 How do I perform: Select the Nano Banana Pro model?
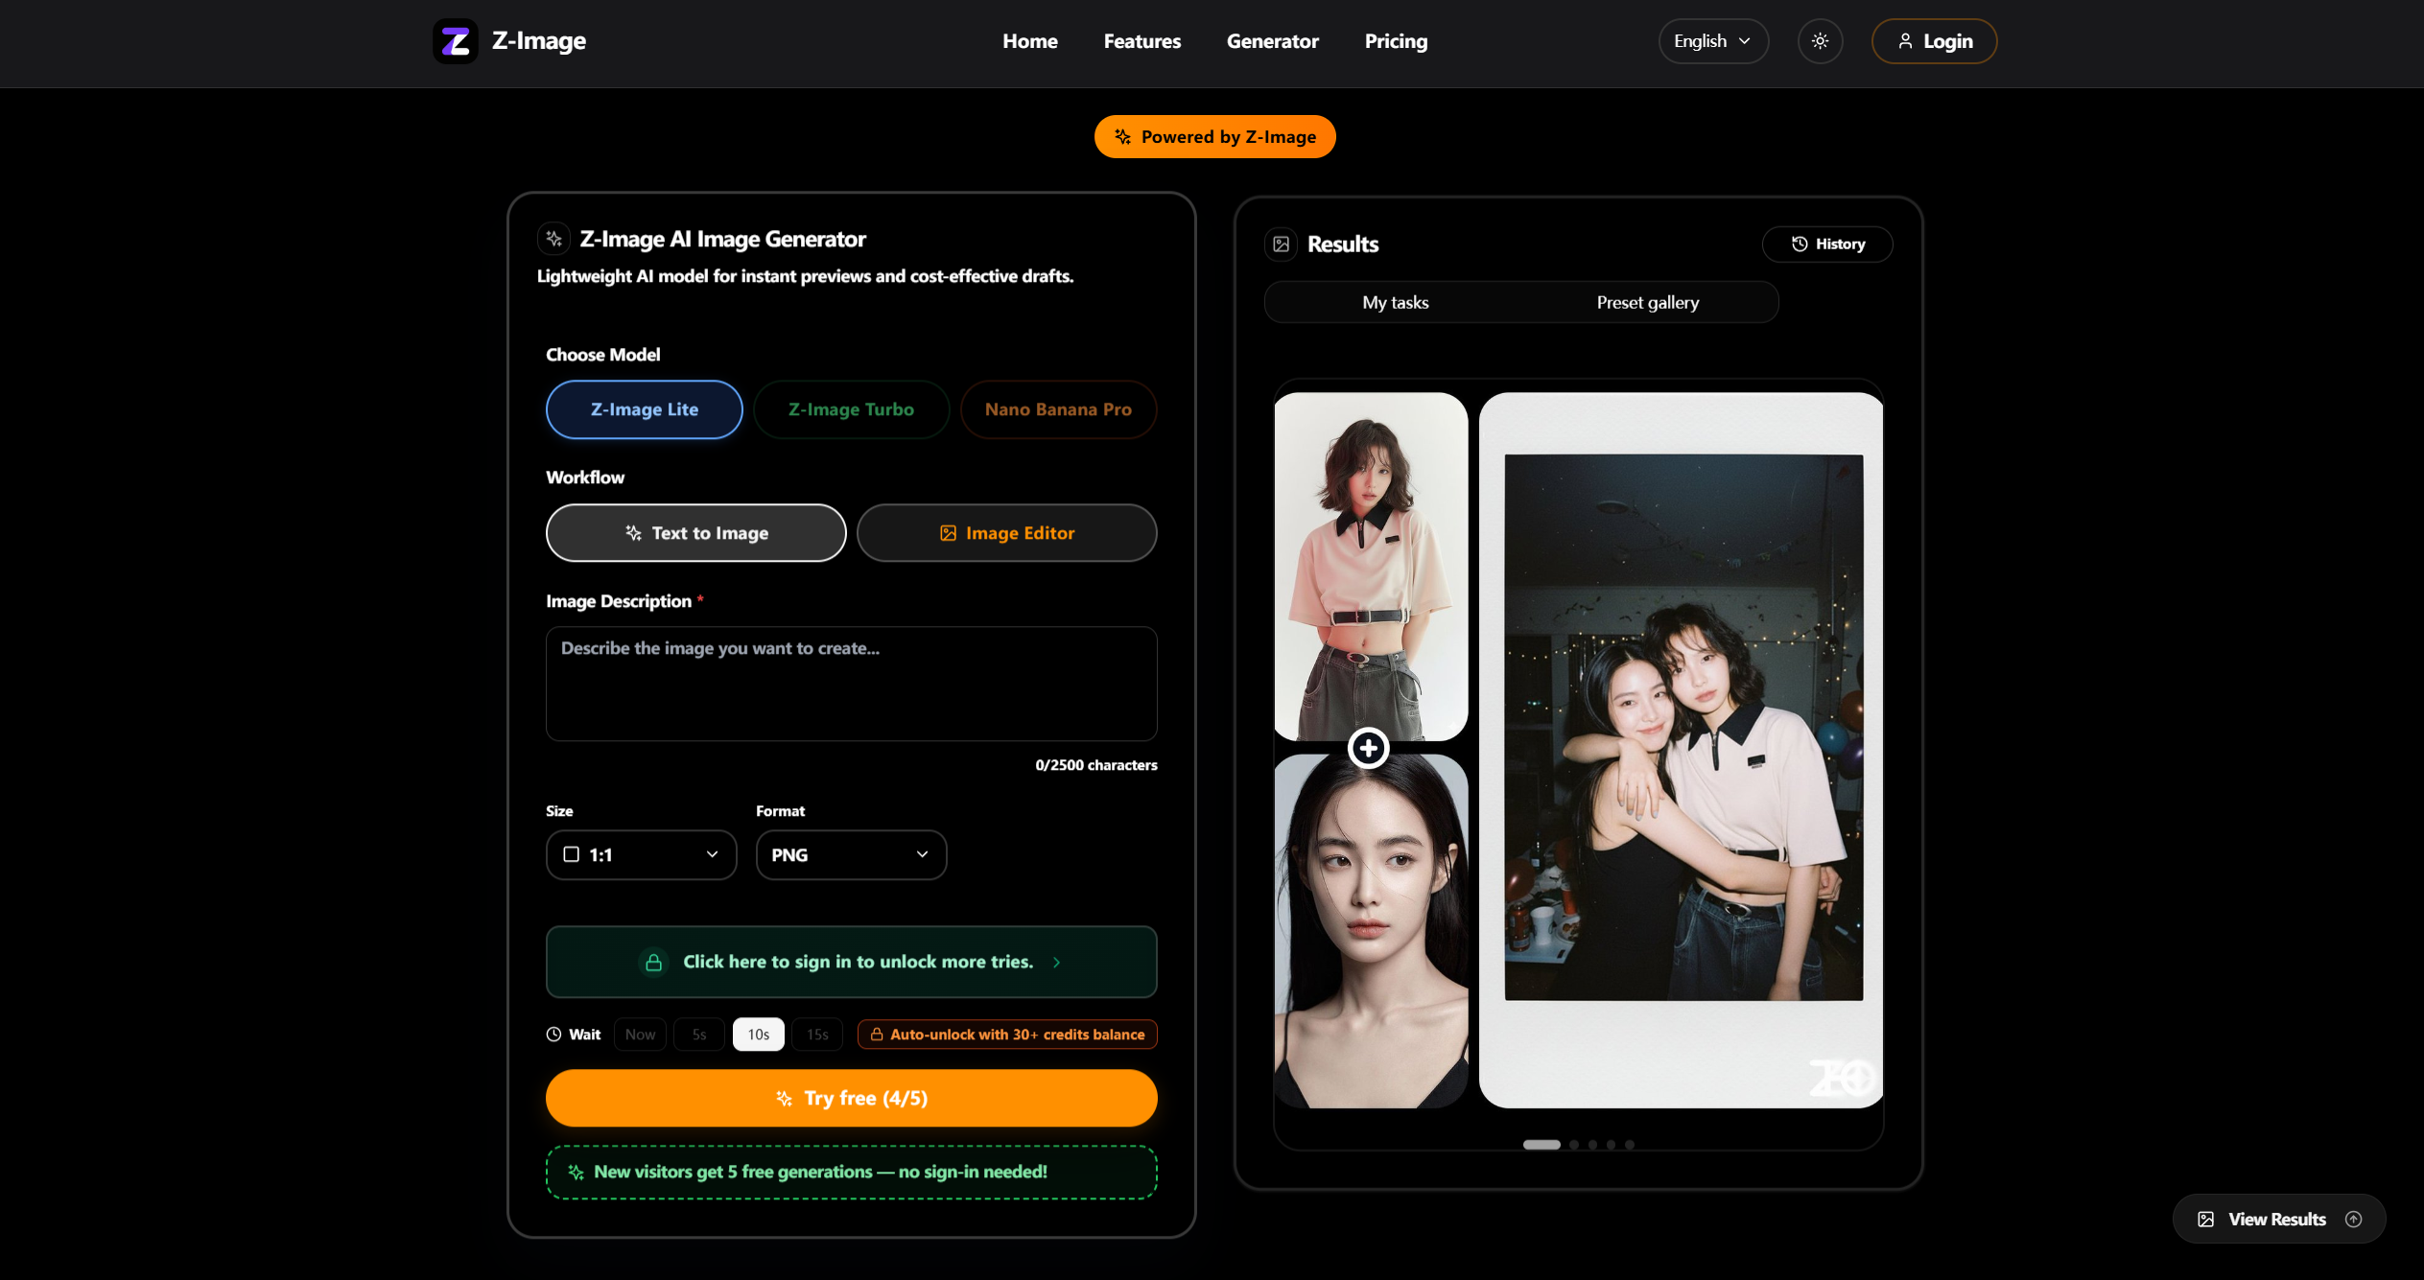pos(1058,409)
